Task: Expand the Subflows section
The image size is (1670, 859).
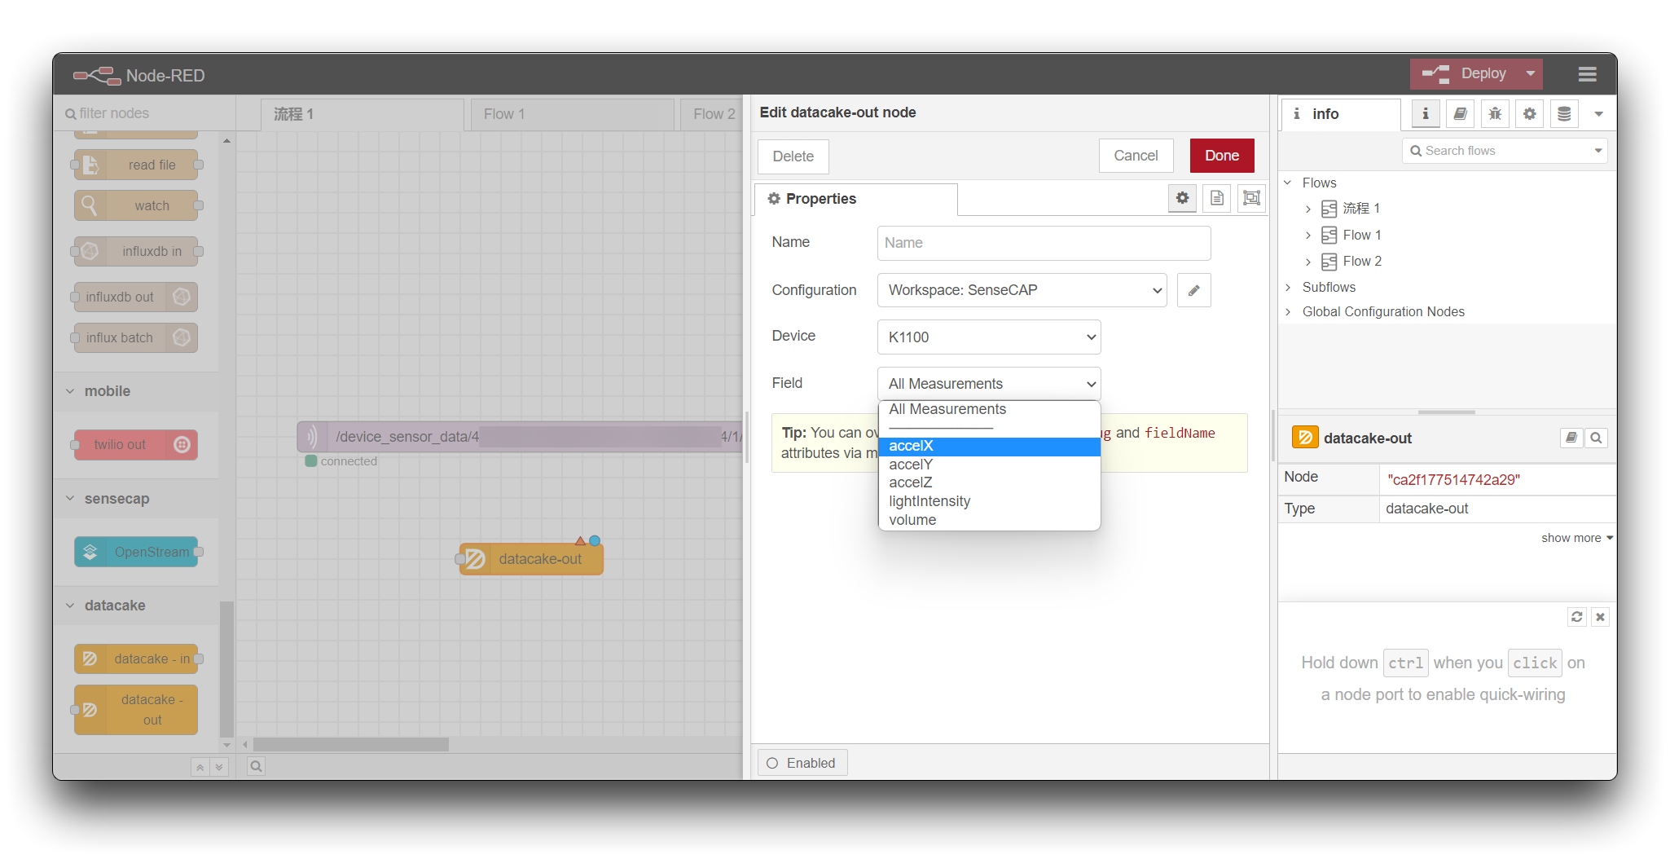Action: (1289, 287)
